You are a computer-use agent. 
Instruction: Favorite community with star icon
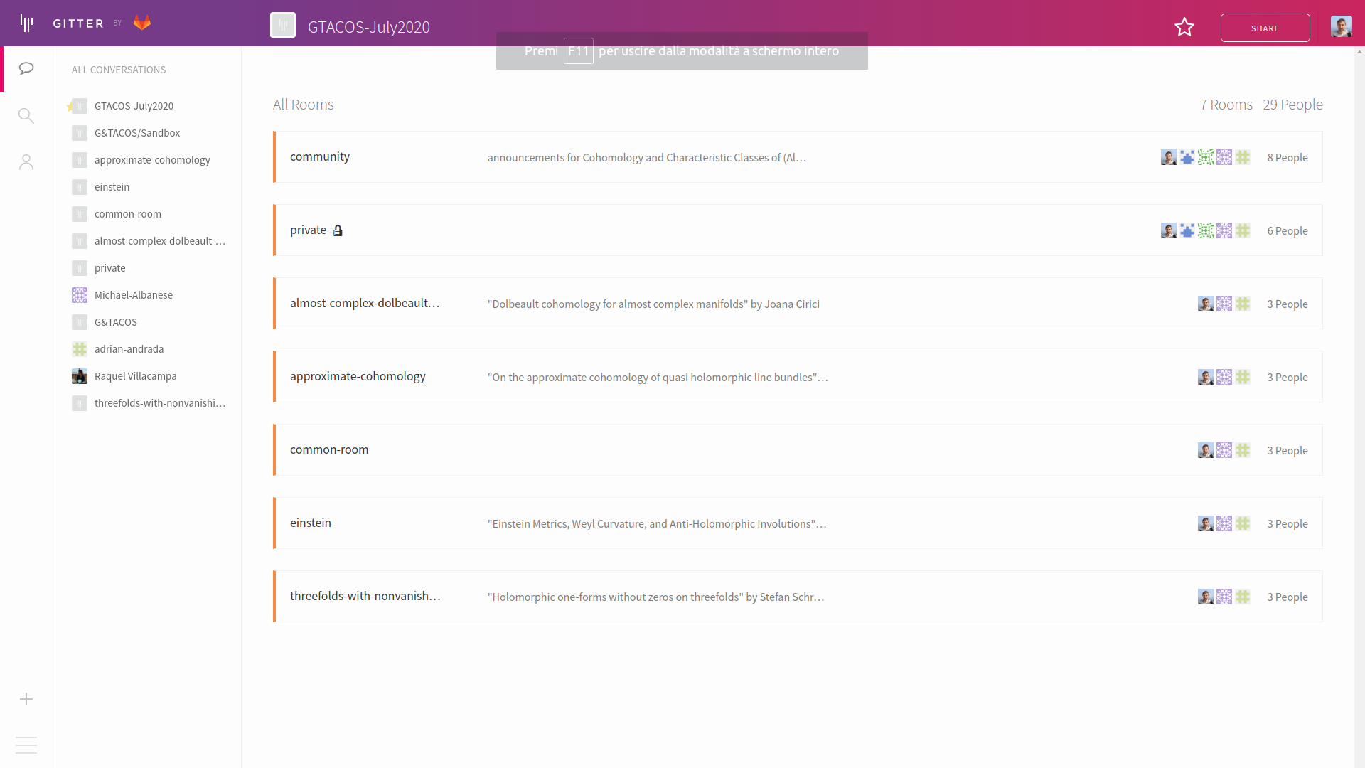point(1184,27)
